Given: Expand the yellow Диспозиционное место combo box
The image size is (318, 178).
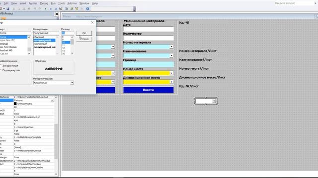Looking at the screenshot, I should (x=171, y=82).
